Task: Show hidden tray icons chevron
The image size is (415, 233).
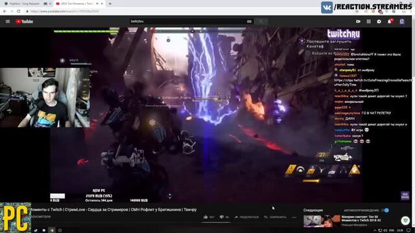Action: point(375,230)
